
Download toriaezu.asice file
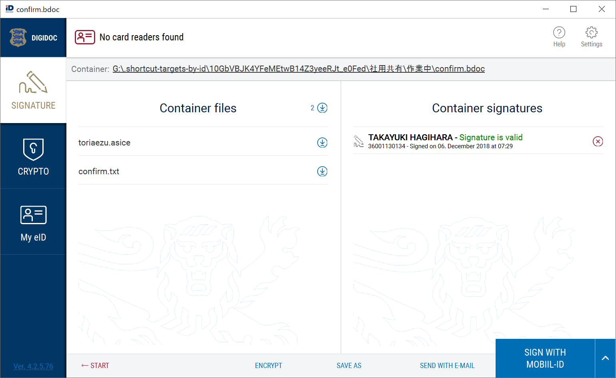pos(322,143)
